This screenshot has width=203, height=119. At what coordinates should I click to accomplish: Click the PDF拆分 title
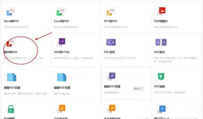(159, 52)
